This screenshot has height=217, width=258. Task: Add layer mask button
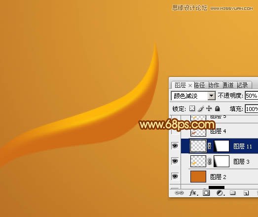[206, 193]
